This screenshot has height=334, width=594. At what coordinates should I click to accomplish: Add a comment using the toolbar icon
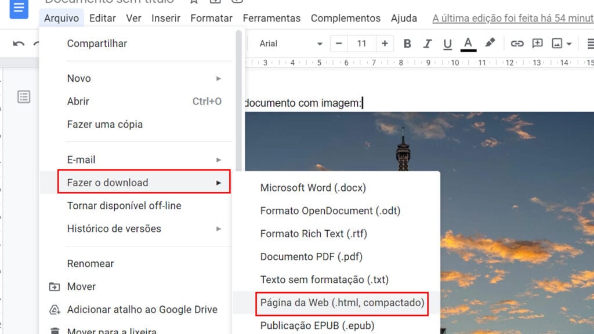(537, 43)
